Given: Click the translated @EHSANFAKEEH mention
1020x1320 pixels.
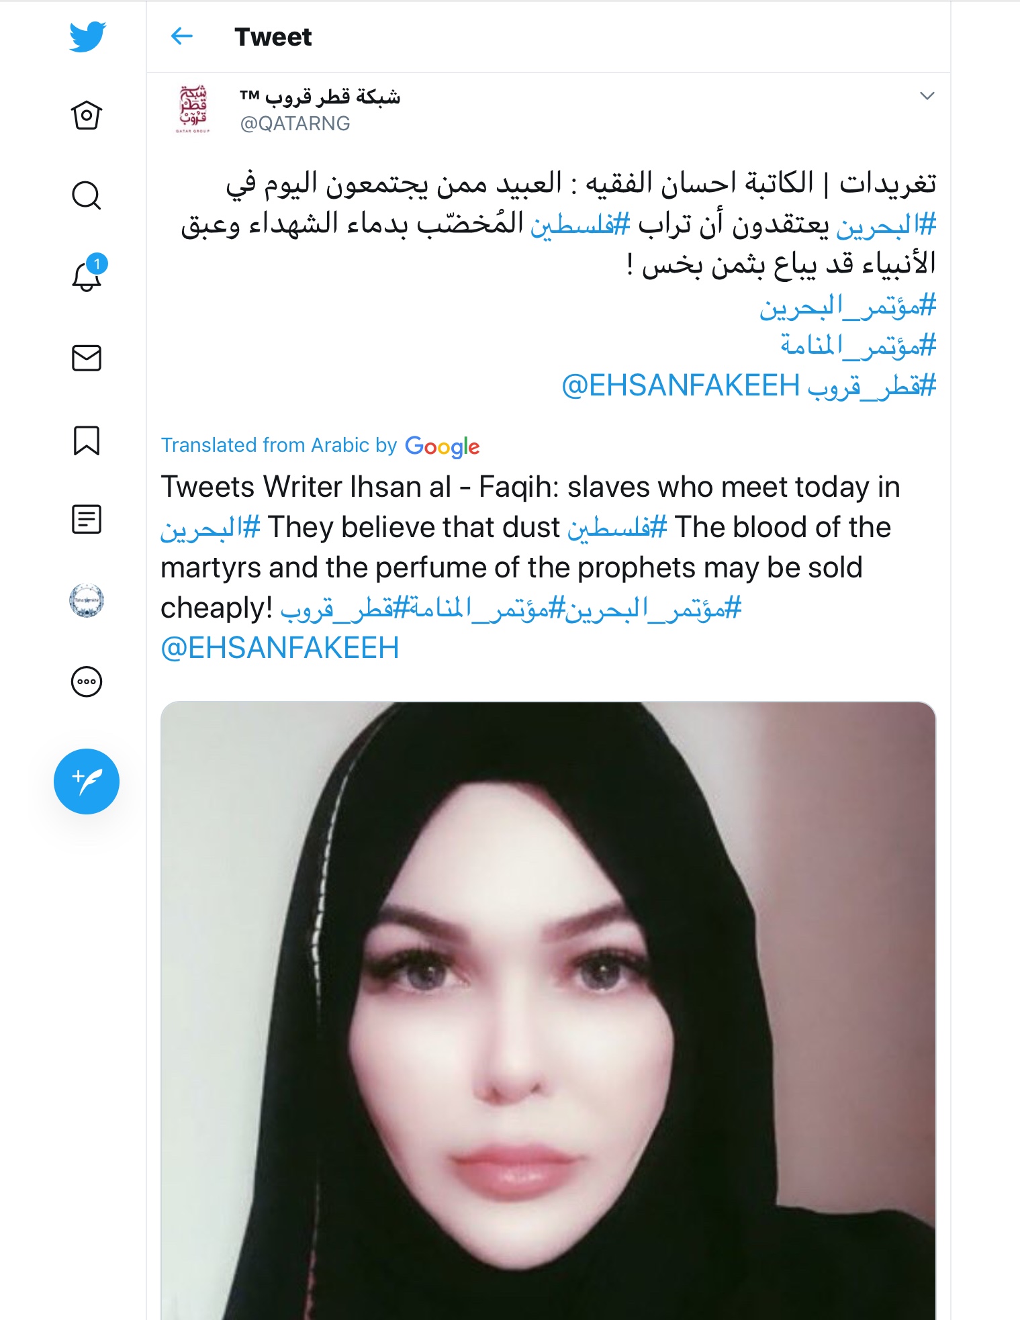Looking at the screenshot, I should point(280,648).
